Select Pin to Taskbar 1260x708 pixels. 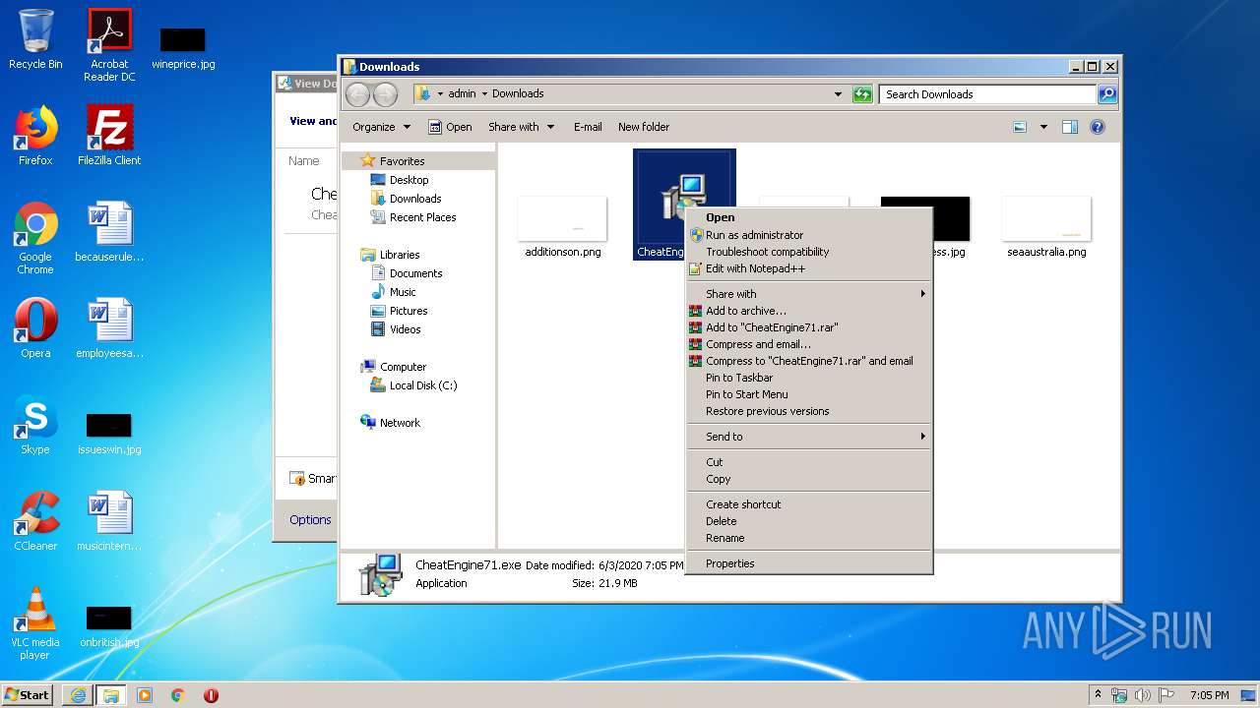(x=809, y=378)
